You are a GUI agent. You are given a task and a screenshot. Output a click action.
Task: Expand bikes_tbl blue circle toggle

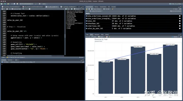[x=86, y=21]
